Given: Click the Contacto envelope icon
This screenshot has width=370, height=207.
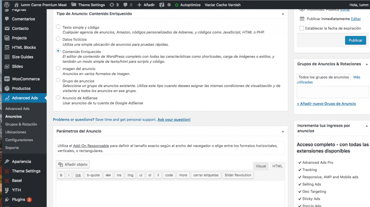Looking at the screenshot, I should 7,28.
